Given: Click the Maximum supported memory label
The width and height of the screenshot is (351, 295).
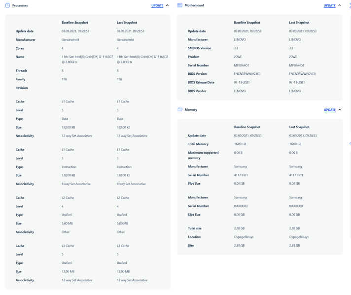Looking at the screenshot, I should 203,155.
